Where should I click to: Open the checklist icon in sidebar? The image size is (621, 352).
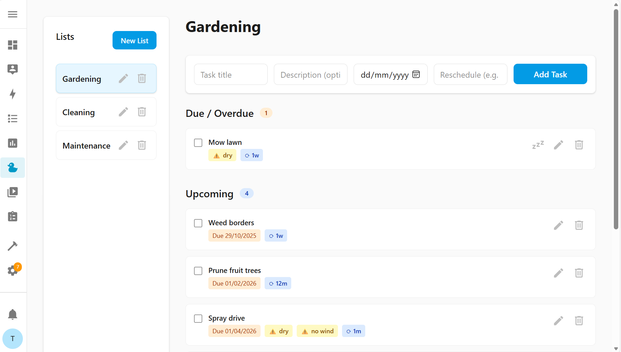coord(13,119)
